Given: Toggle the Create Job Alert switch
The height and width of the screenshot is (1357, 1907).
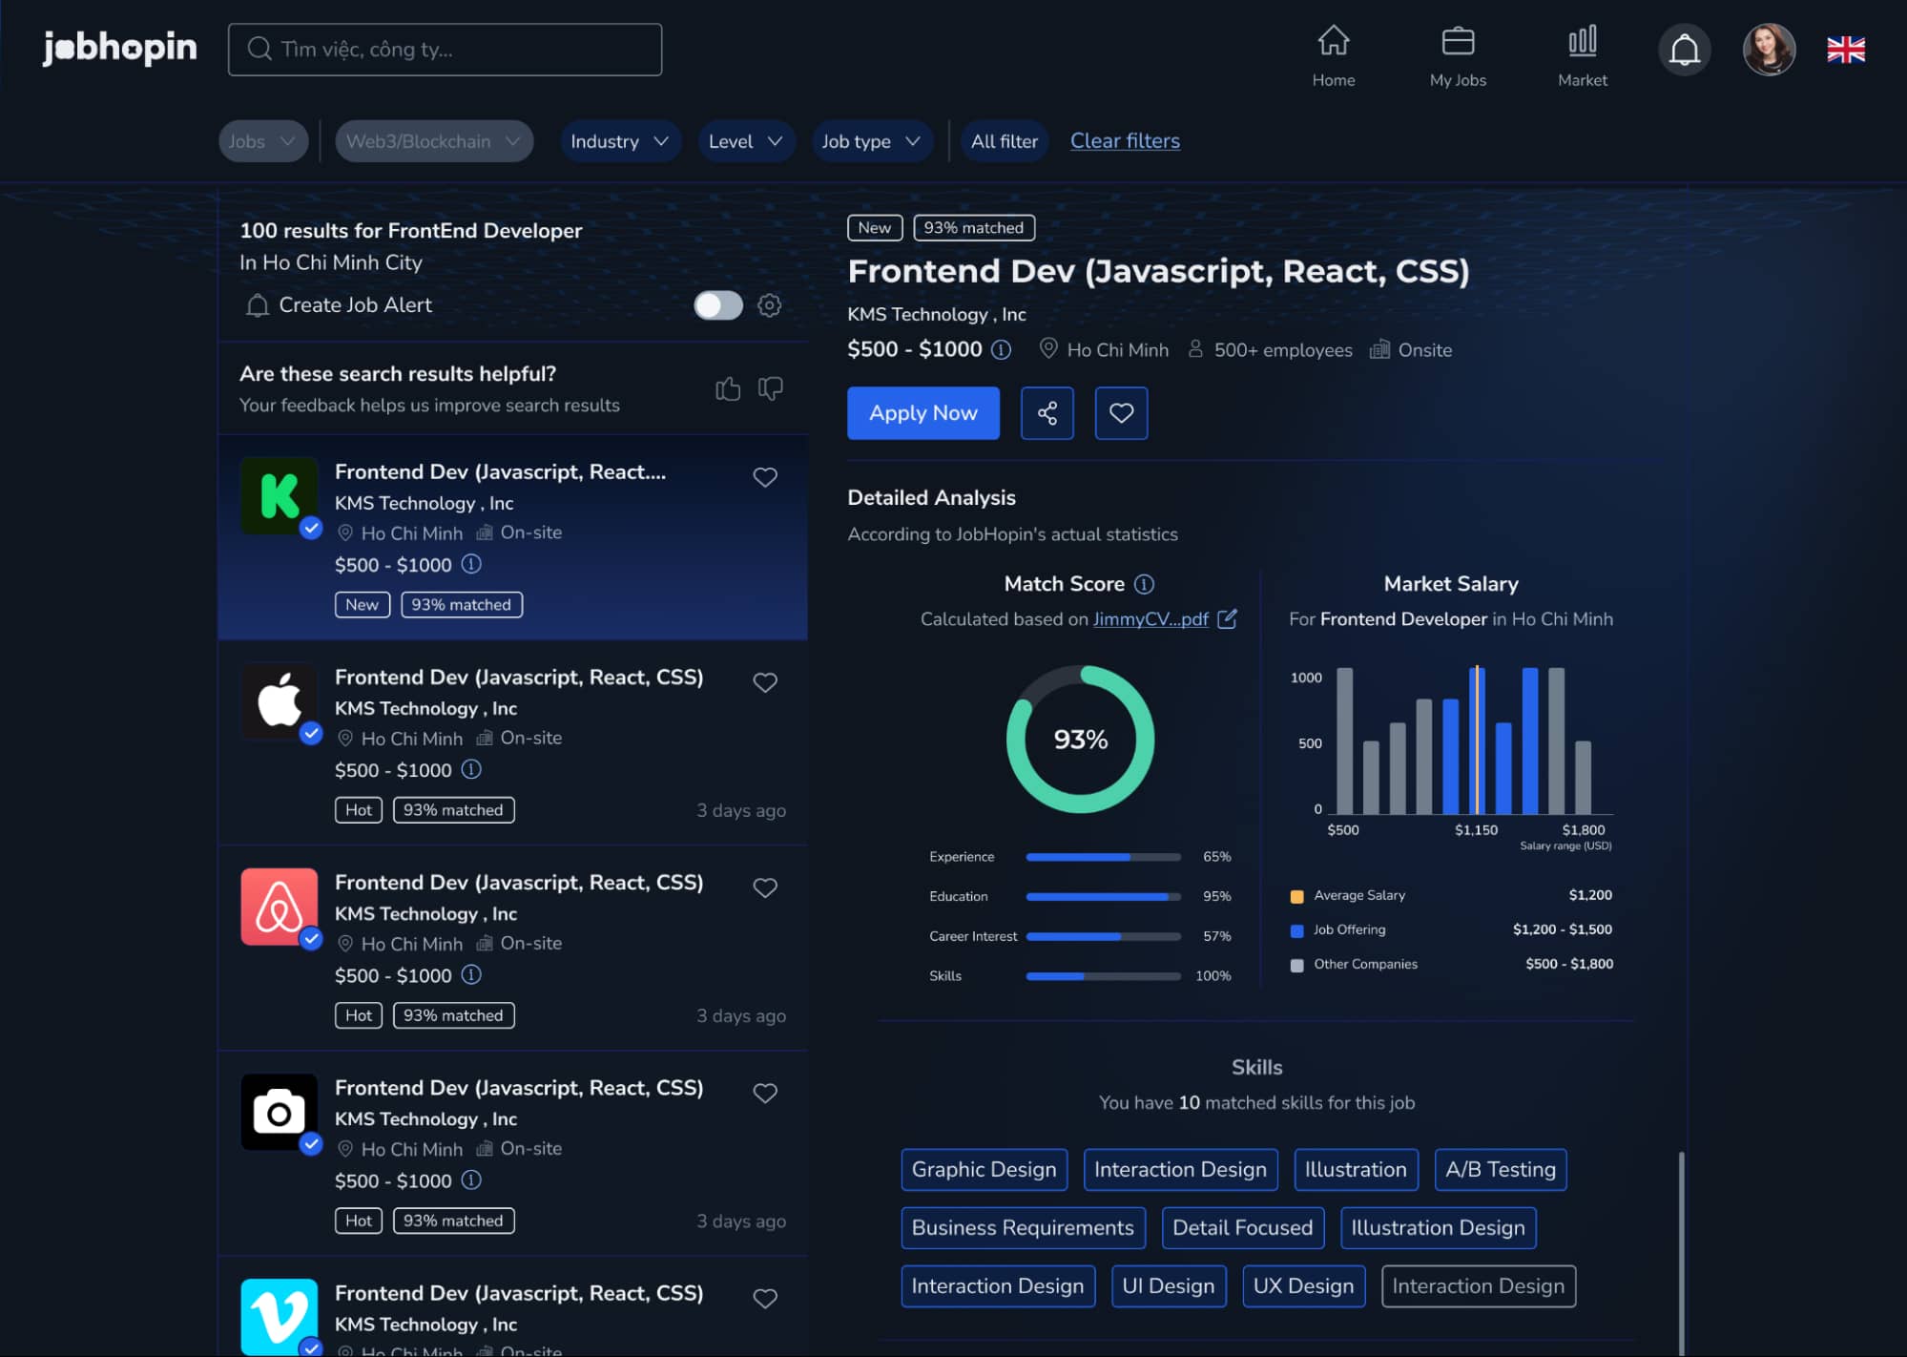Looking at the screenshot, I should 718,304.
